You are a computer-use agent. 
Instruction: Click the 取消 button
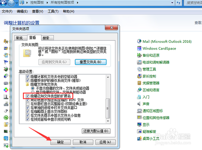point(83,142)
